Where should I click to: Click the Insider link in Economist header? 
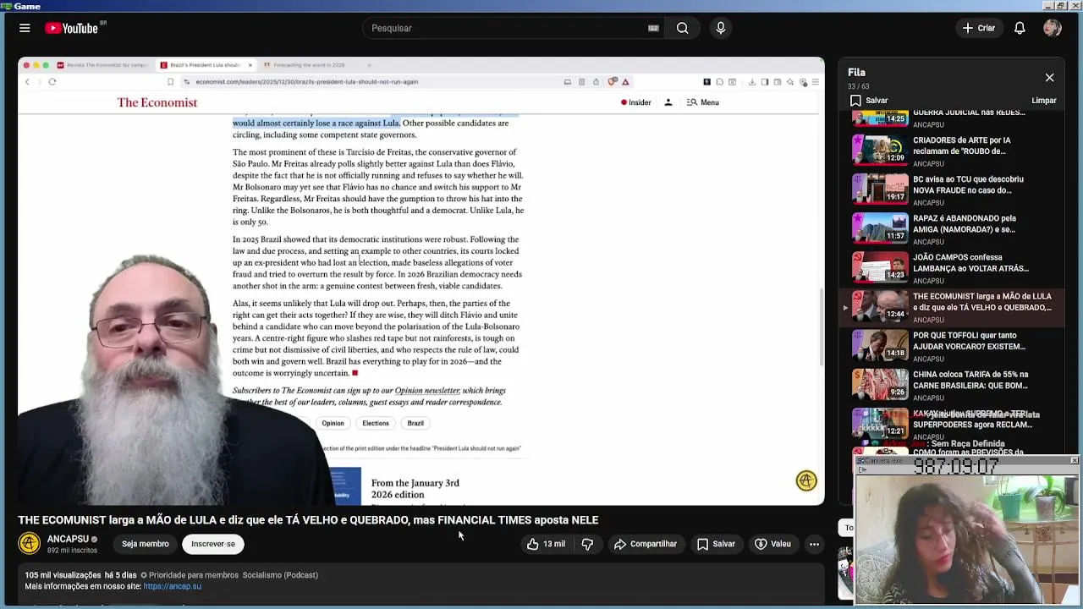pos(636,102)
